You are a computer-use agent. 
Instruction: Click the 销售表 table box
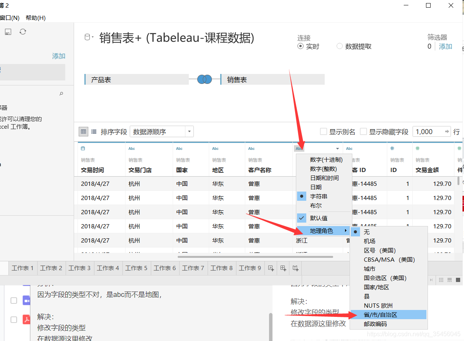point(272,79)
